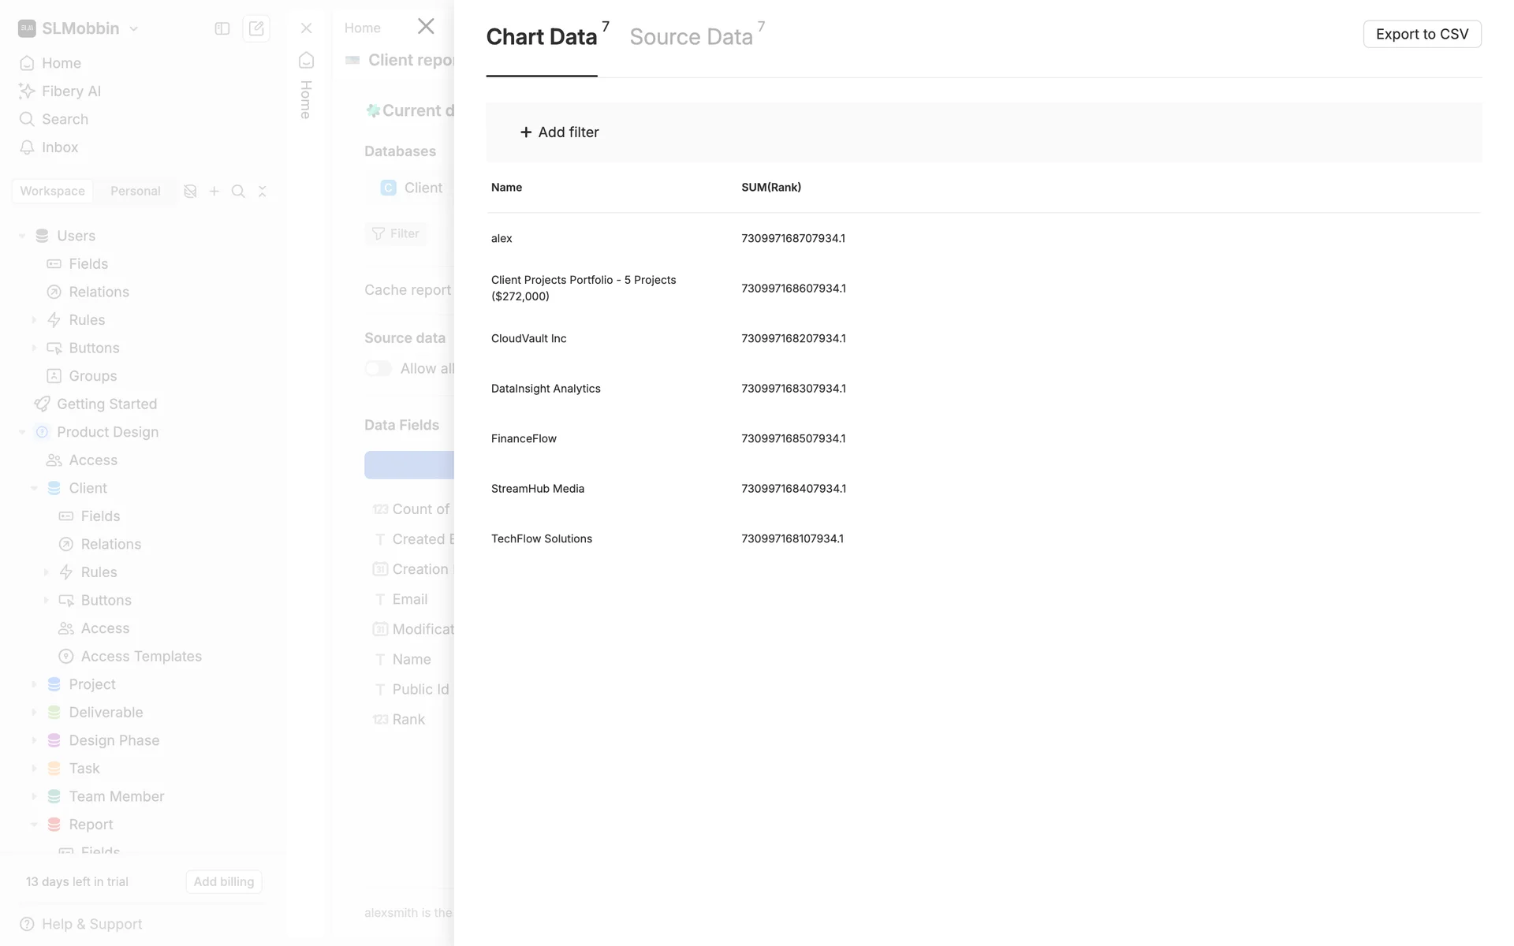Collapse the Users tree node
The height and width of the screenshot is (946, 1514).
(x=22, y=236)
